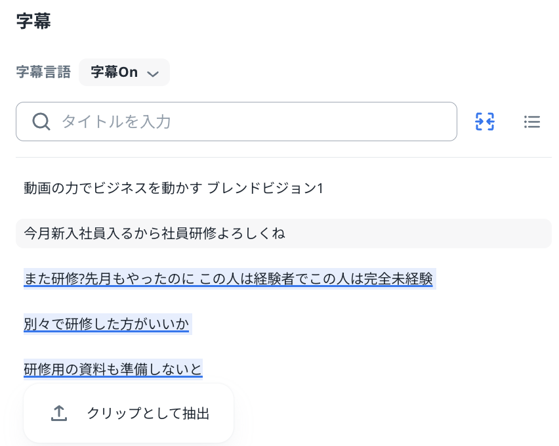559x446 pixels.
Task: Select the subtitle line 今月新入社員入るから社員研修よろしくね
Action: [155, 233]
